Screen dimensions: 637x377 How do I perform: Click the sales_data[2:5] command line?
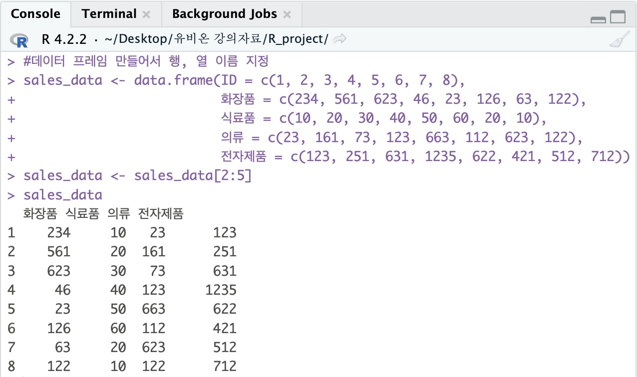[137, 176]
